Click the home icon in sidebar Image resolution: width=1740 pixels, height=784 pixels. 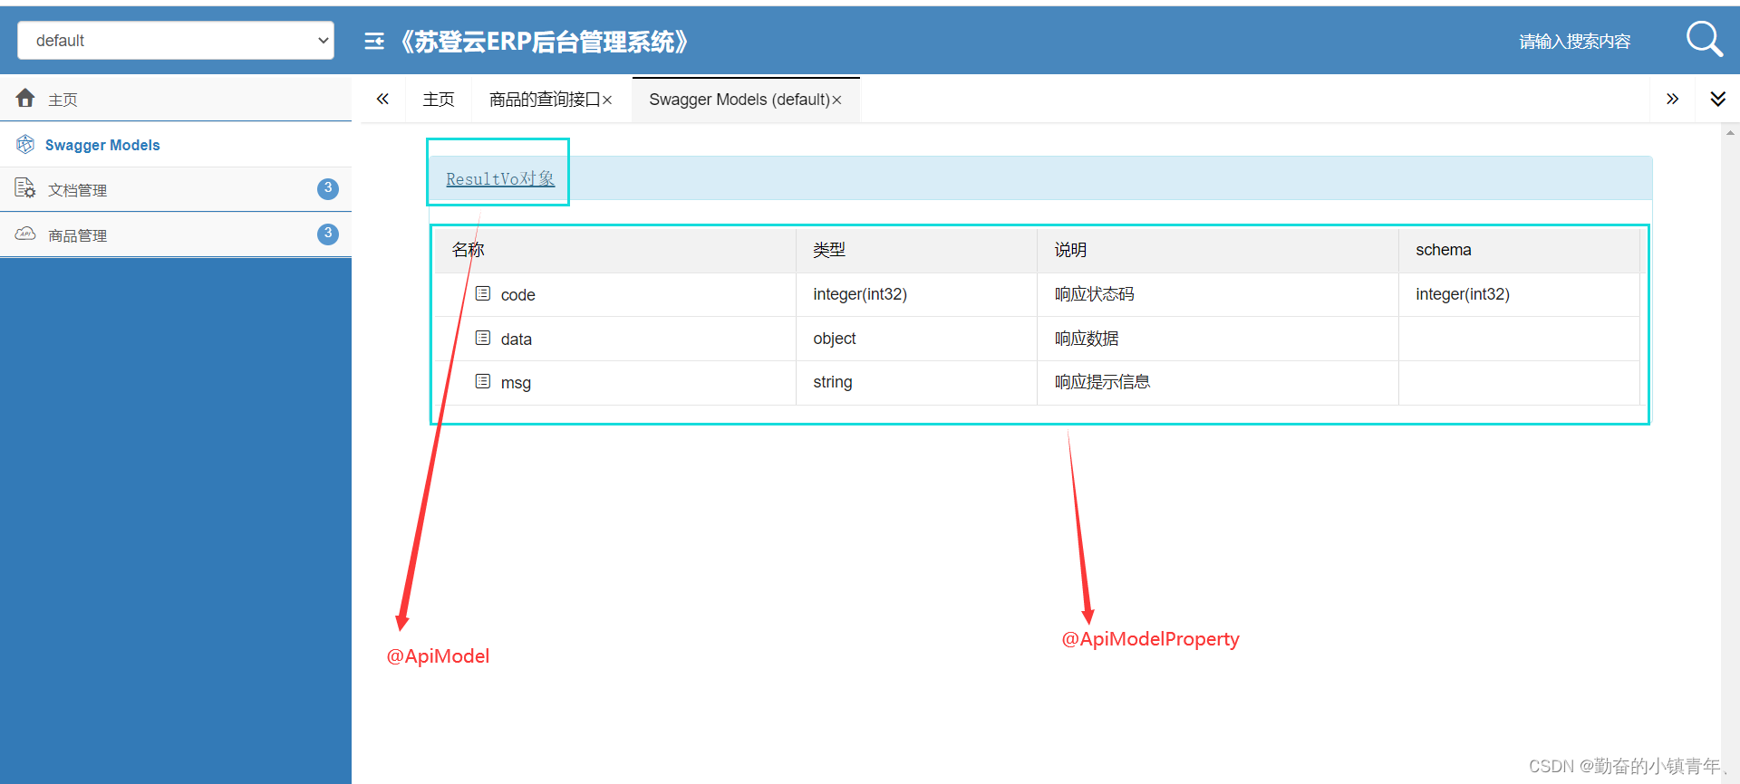pos(25,98)
